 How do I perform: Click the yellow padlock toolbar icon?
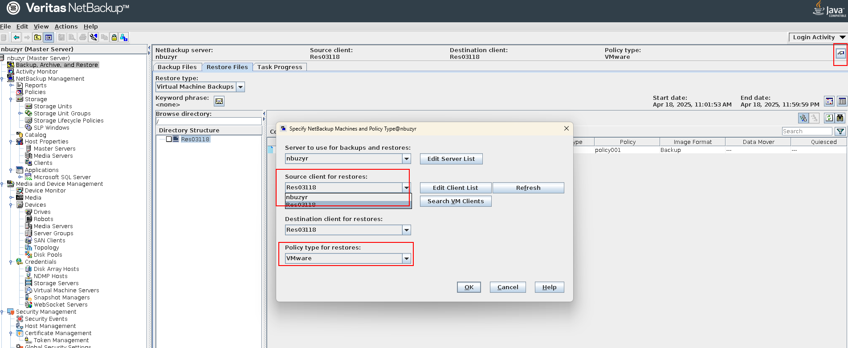[x=114, y=37]
